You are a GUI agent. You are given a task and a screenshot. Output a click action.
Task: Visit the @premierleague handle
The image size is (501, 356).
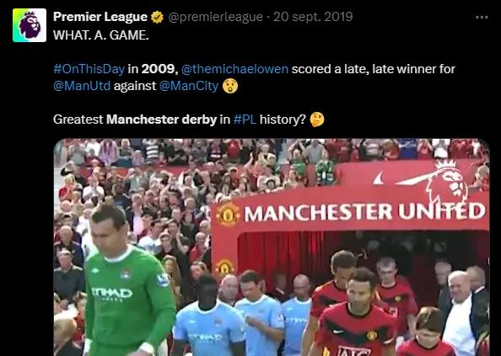[215, 17]
